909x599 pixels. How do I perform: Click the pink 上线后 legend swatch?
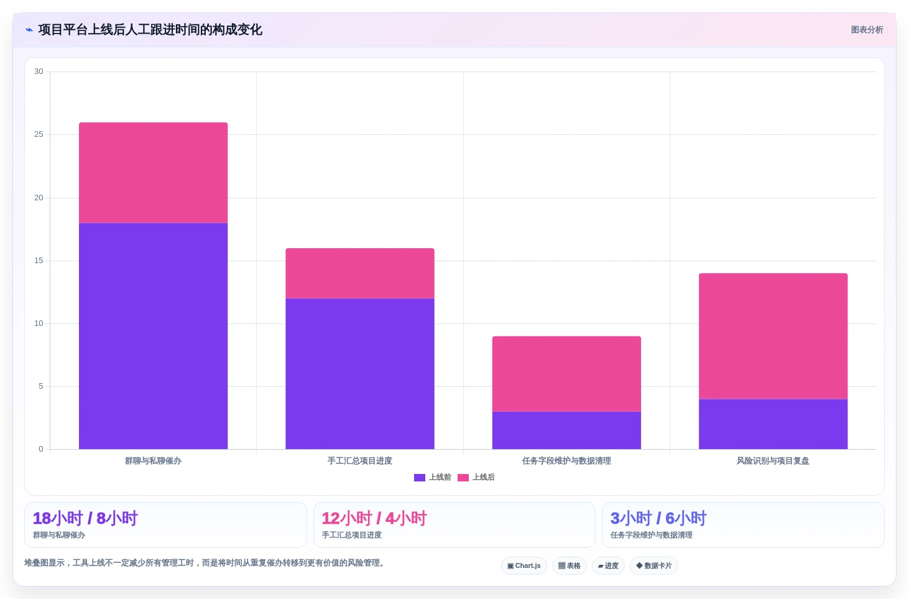[x=463, y=478]
